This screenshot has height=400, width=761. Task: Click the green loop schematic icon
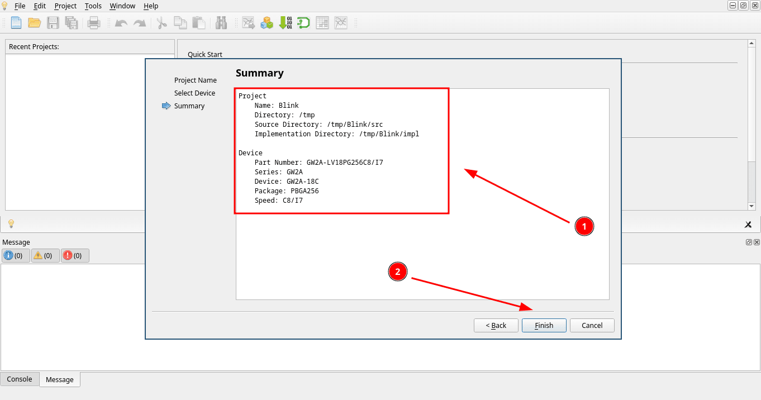[303, 23]
